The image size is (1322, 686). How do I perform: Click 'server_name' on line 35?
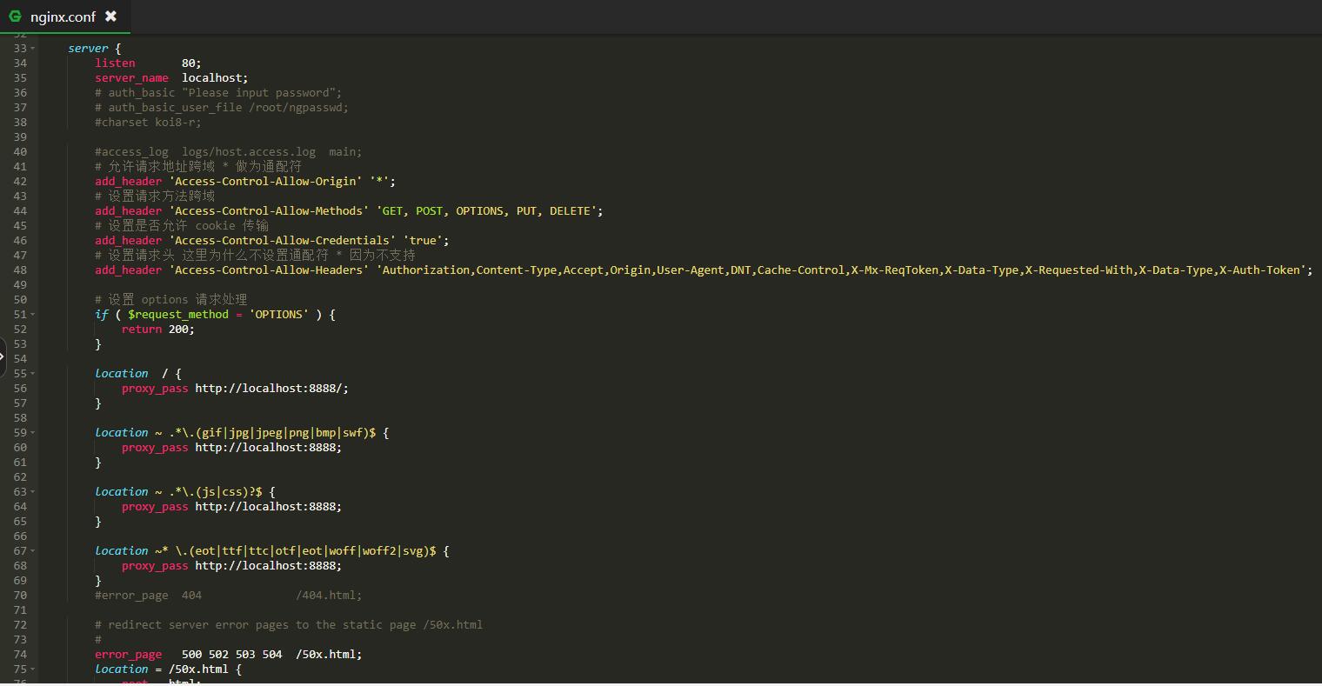pos(131,77)
